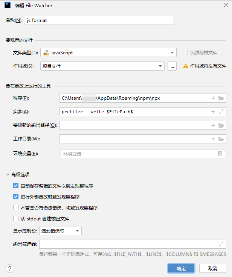Expand the 输出筛选器 field editor
The height and width of the screenshot is (277, 232).
point(221,244)
